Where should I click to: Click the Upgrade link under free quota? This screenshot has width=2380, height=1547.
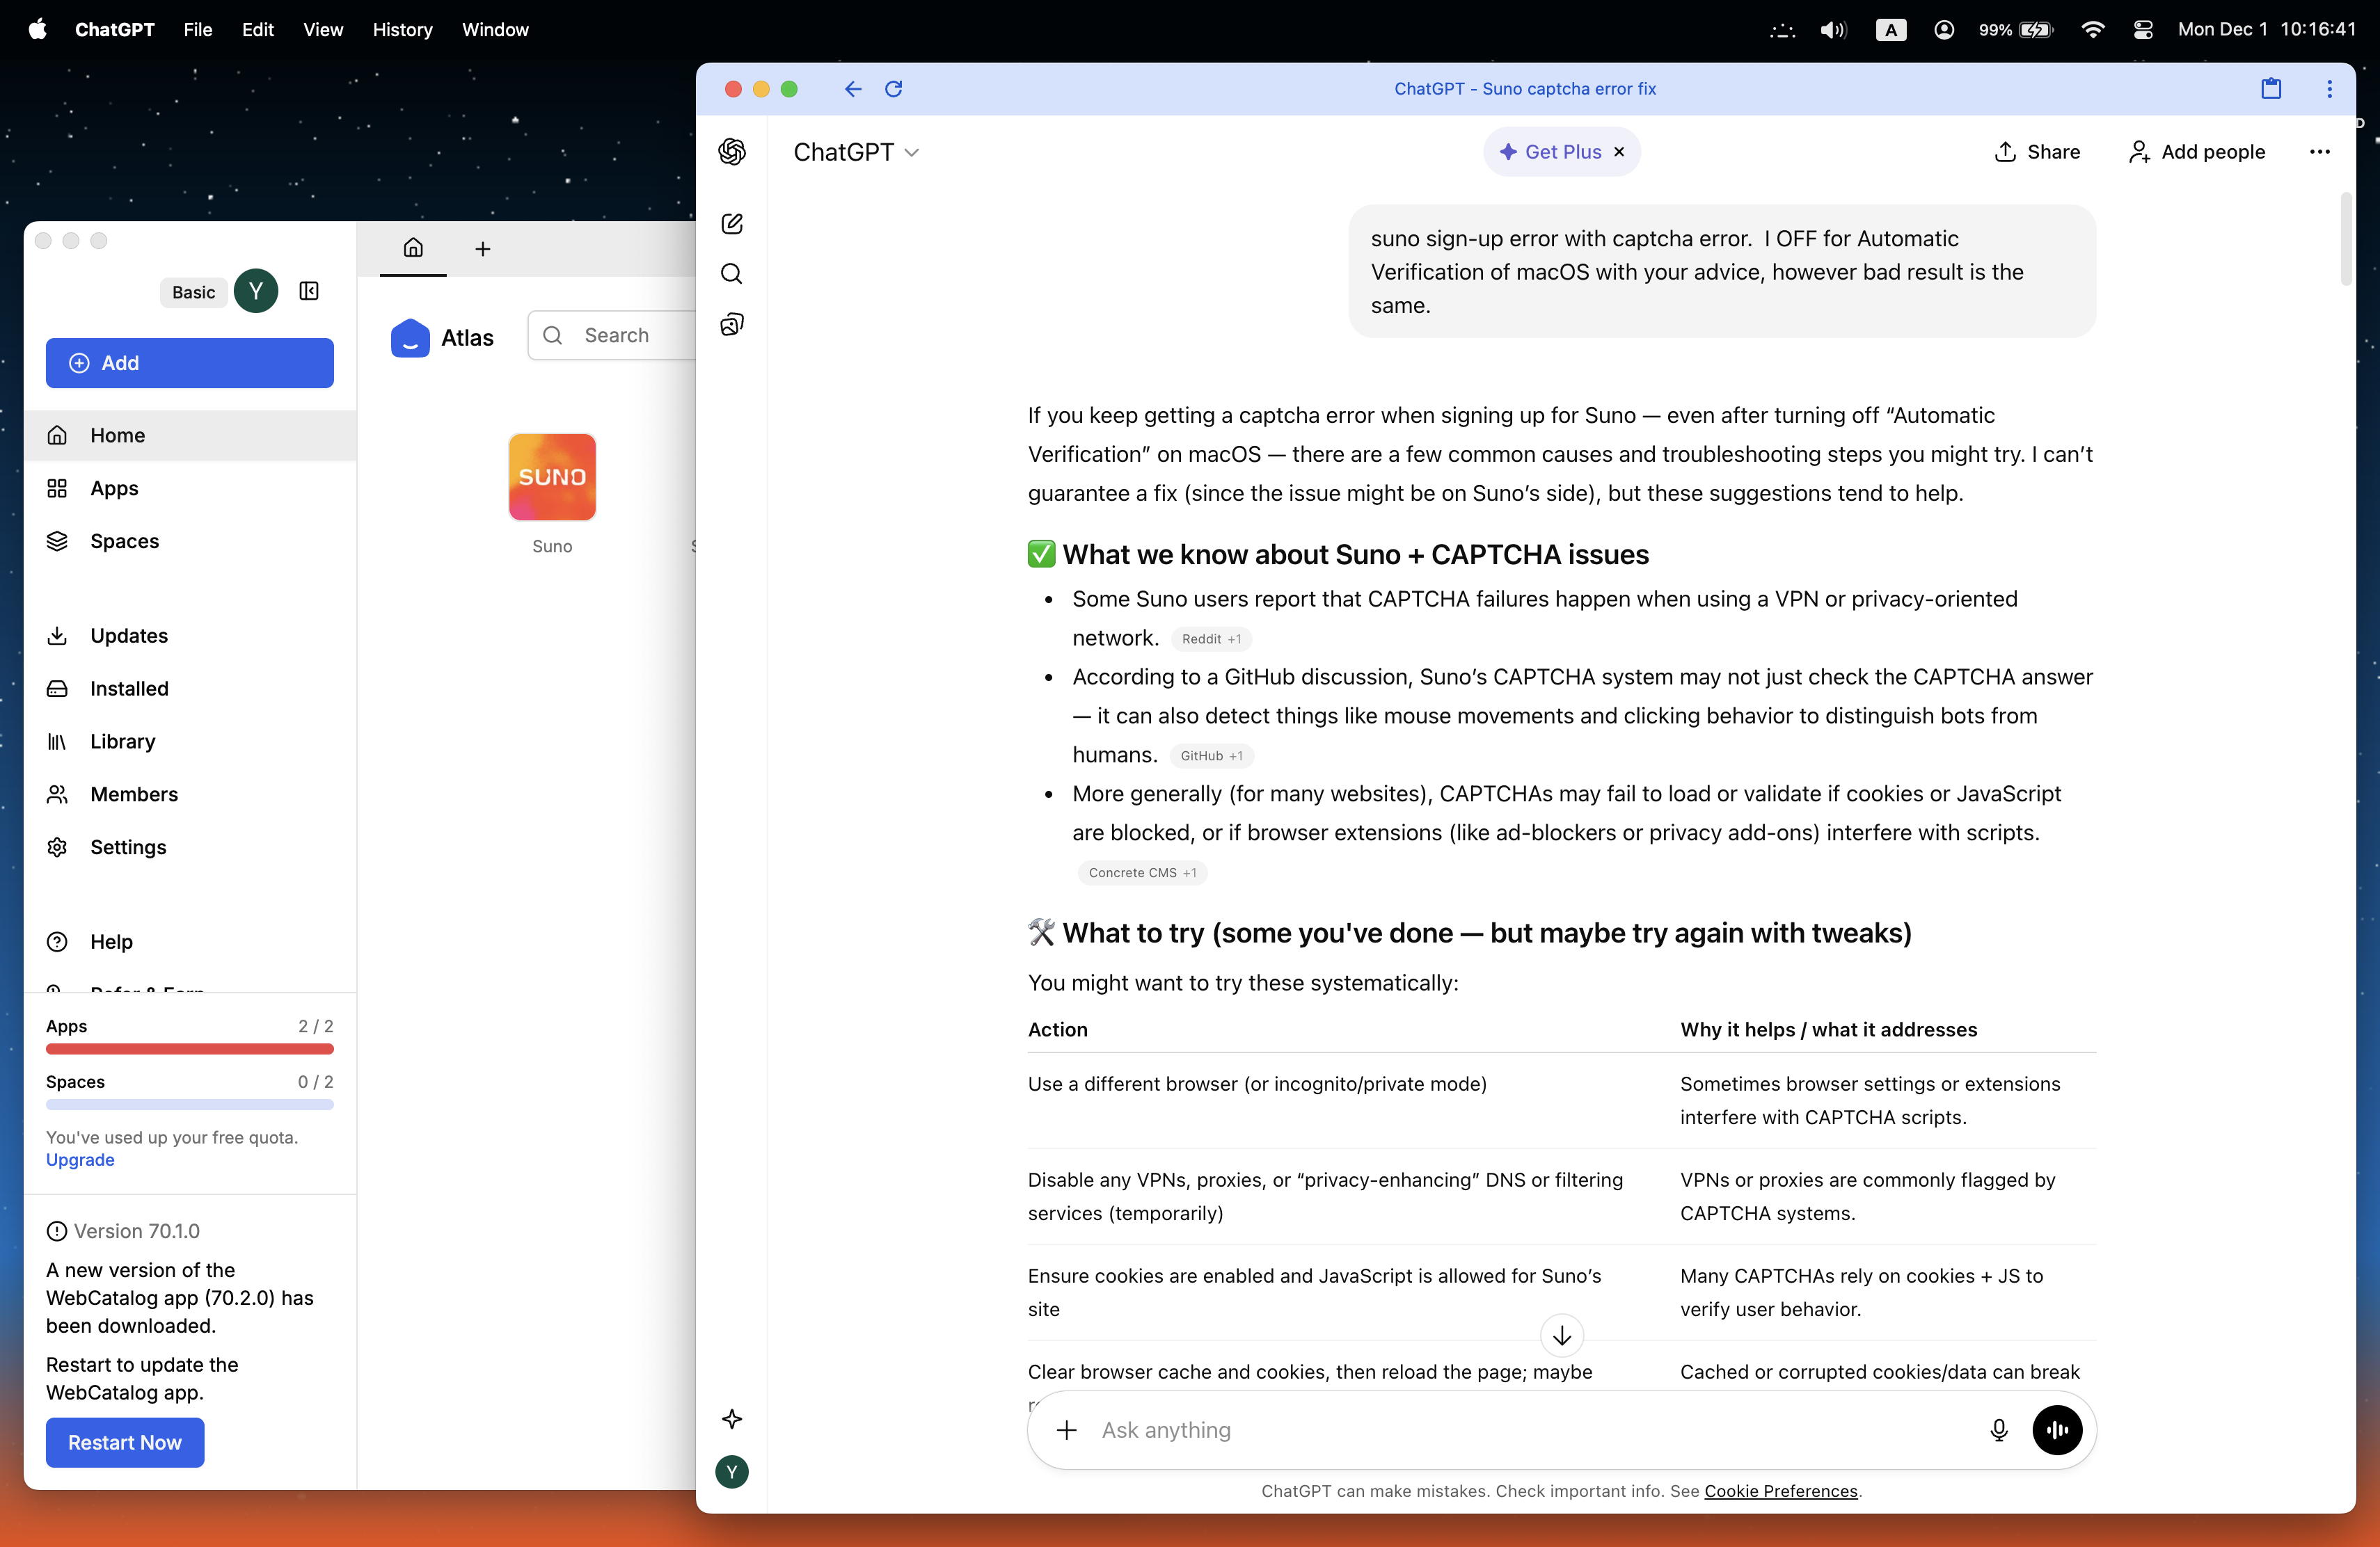coord(80,1160)
